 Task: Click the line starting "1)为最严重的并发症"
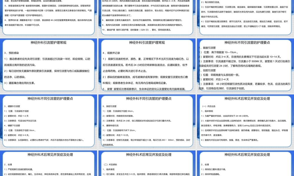pyautogui.click(x=225, y=116)
